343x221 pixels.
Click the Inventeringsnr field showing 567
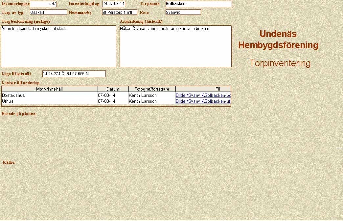43,4
